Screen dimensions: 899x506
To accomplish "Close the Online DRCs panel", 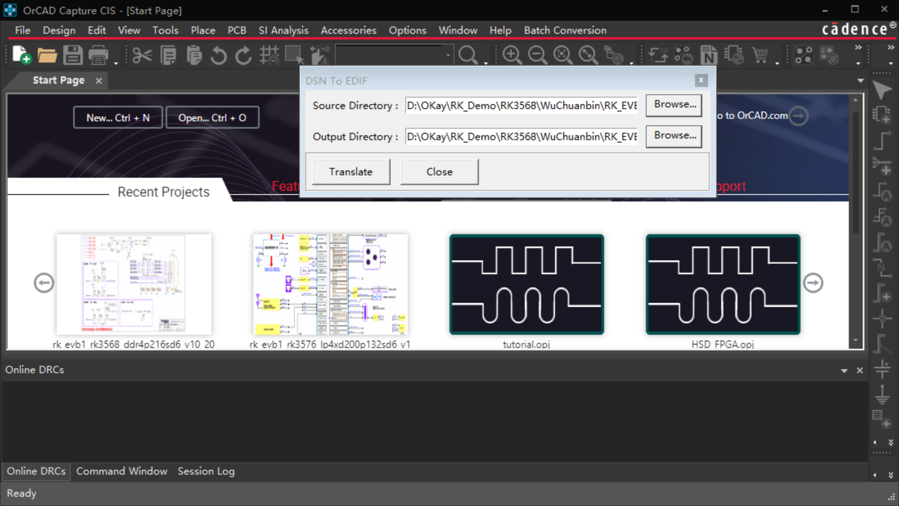I will click(860, 371).
